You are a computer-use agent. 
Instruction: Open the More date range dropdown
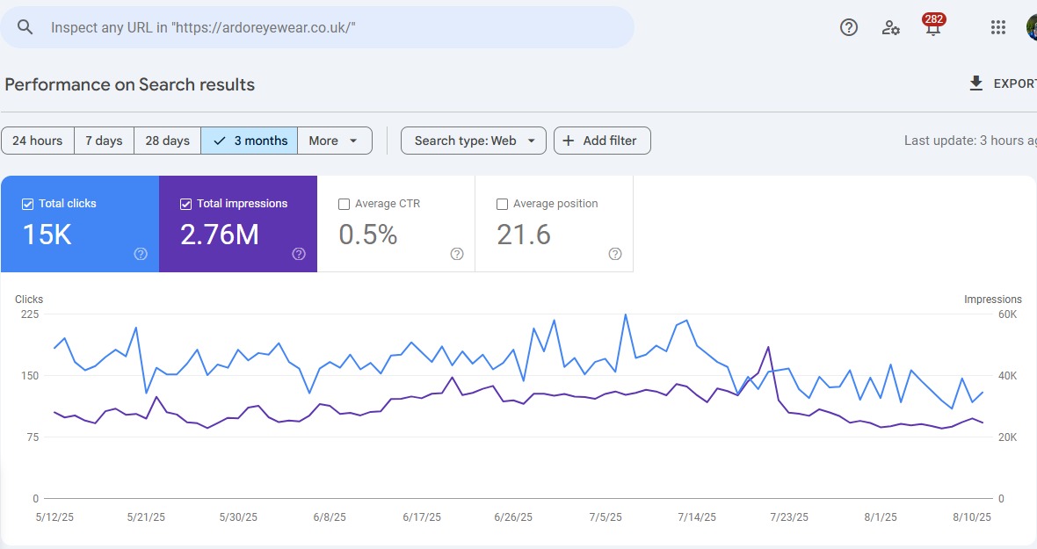click(335, 141)
